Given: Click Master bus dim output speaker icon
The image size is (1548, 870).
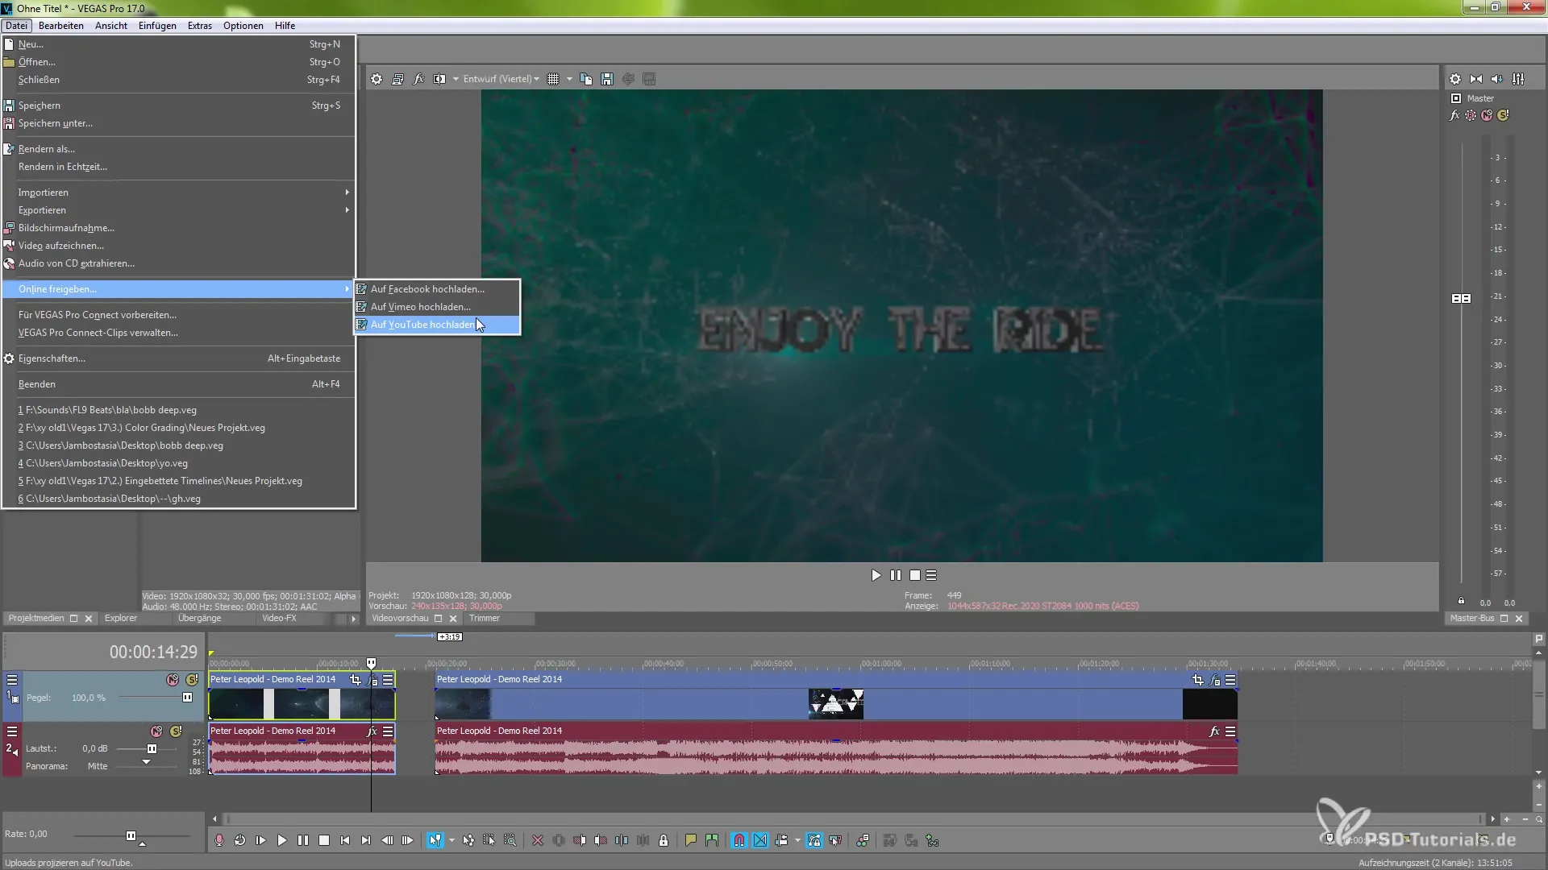Looking at the screenshot, I should point(1497,79).
